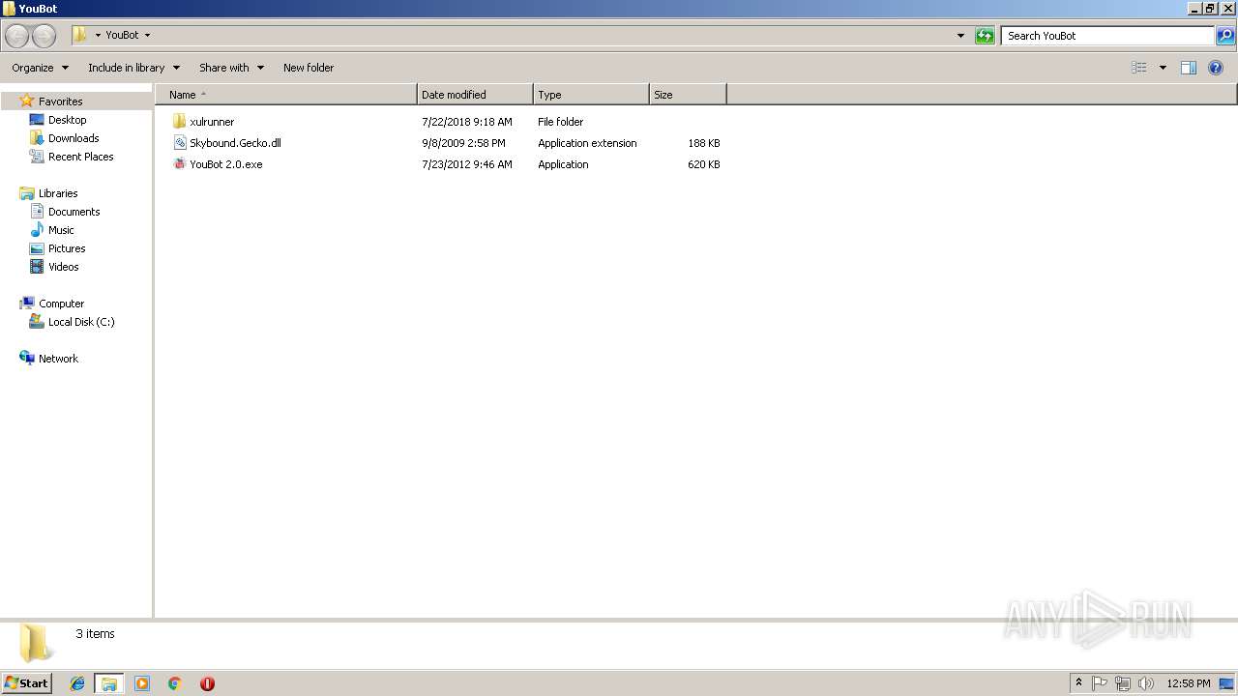
Task: Open the red Opera icon in taskbar
Action: 207,683
